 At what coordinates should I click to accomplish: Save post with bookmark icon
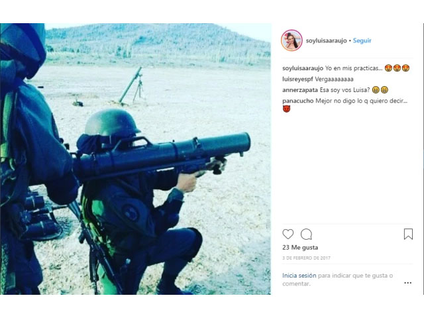(408, 234)
